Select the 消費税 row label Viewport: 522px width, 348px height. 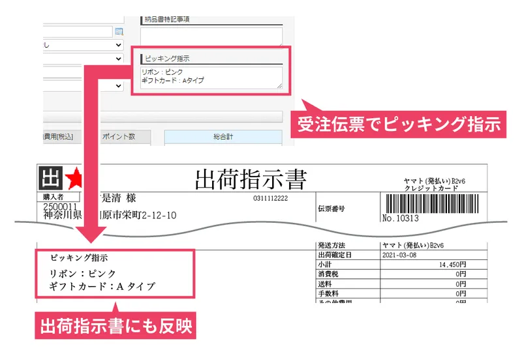[328, 274]
